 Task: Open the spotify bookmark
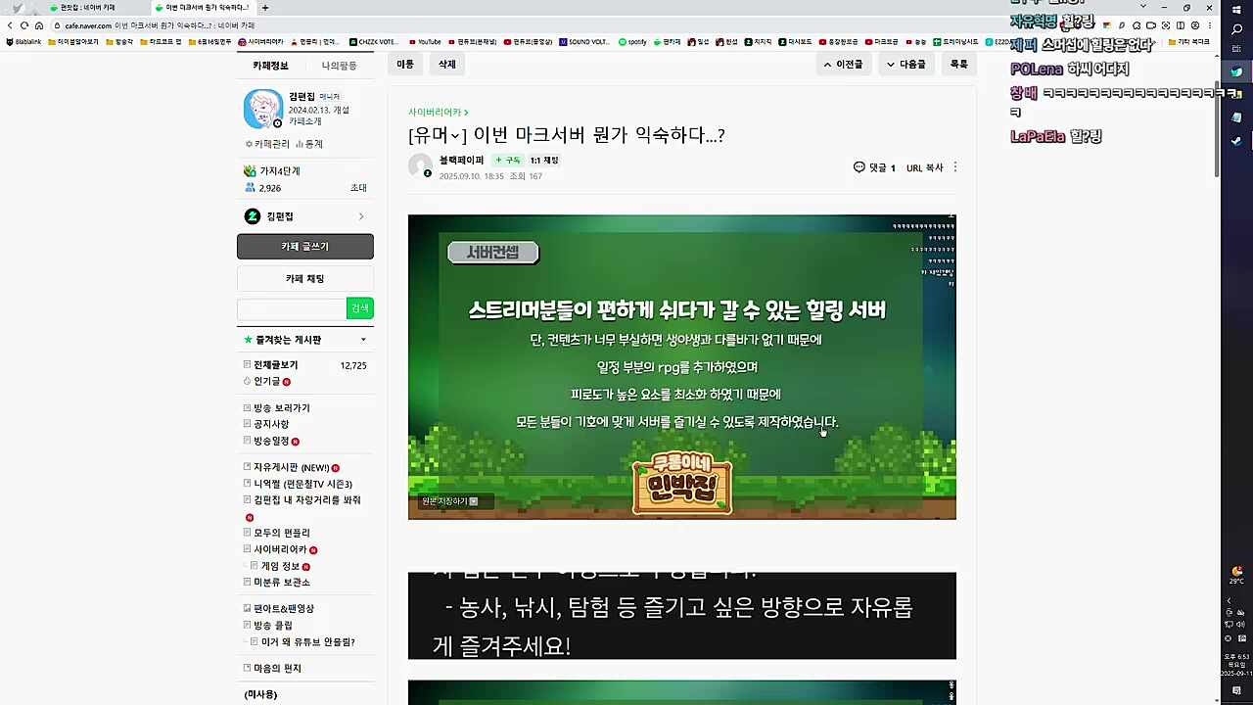point(632,42)
